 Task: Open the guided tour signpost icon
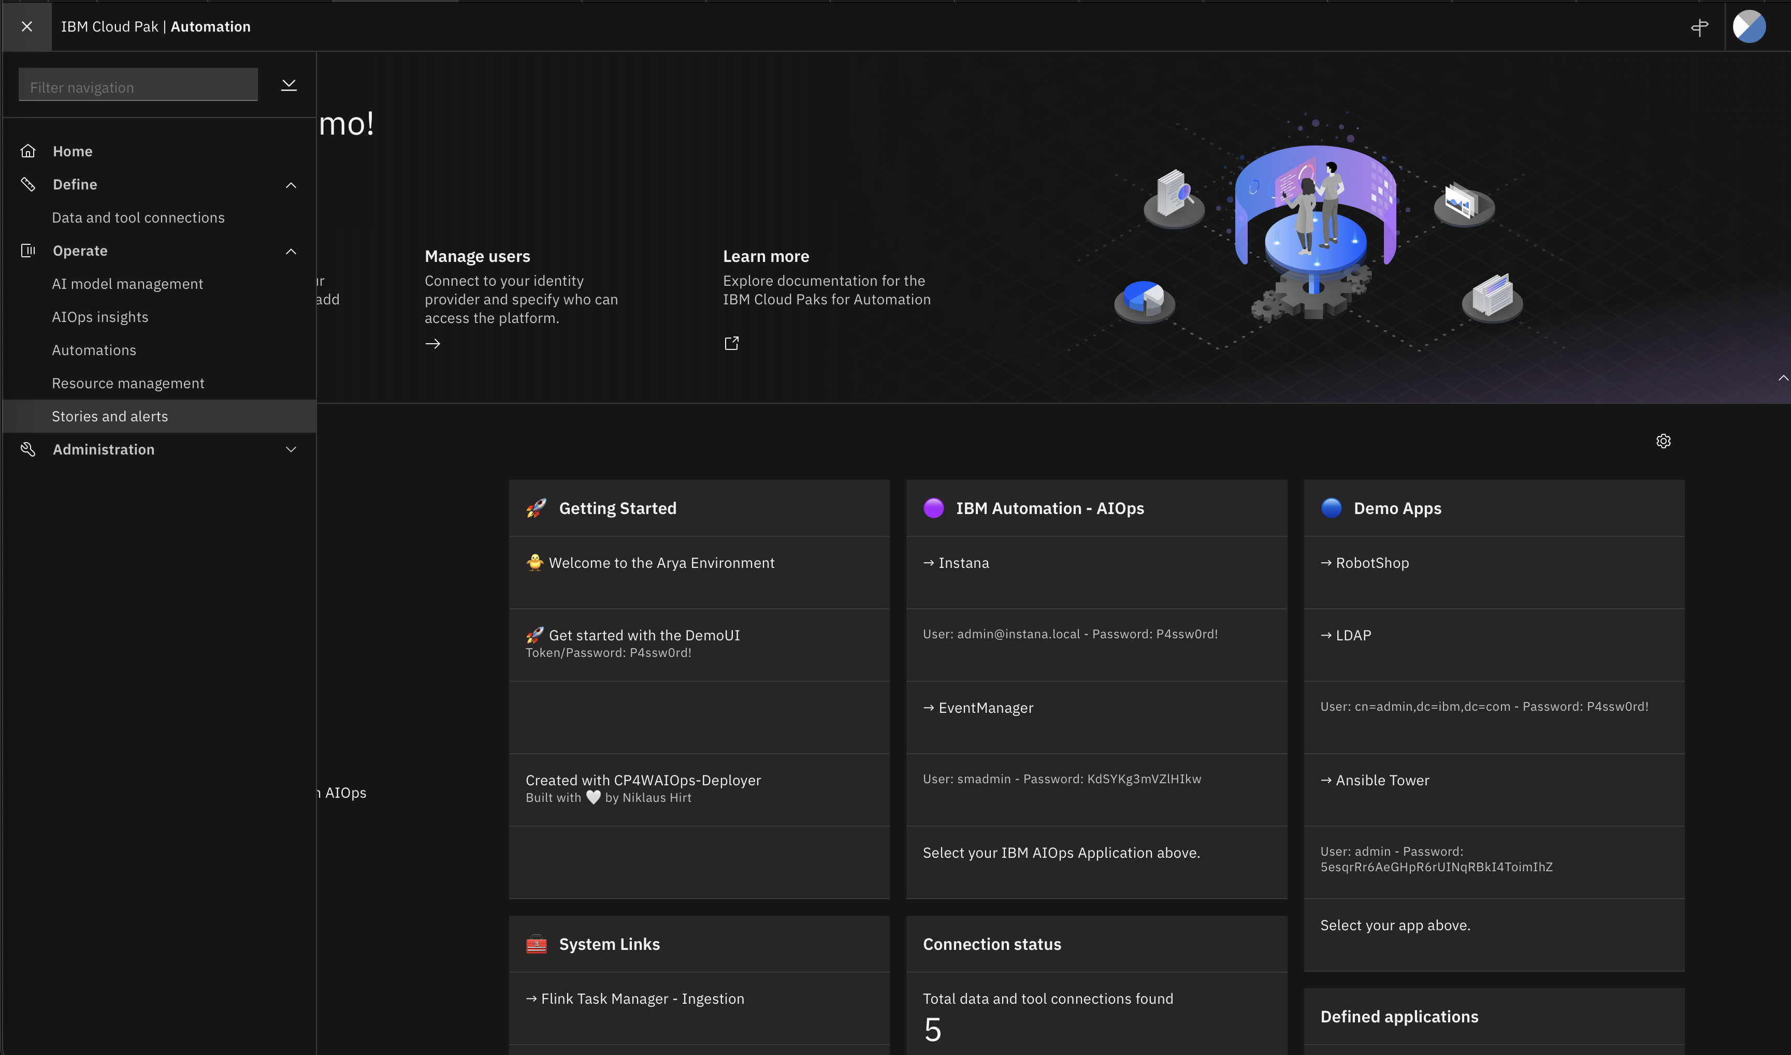click(x=1699, y=27)
